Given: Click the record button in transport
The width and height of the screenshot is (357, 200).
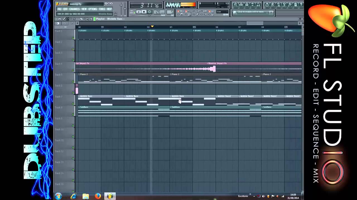Looking at the screenshot, I should 149,12.
